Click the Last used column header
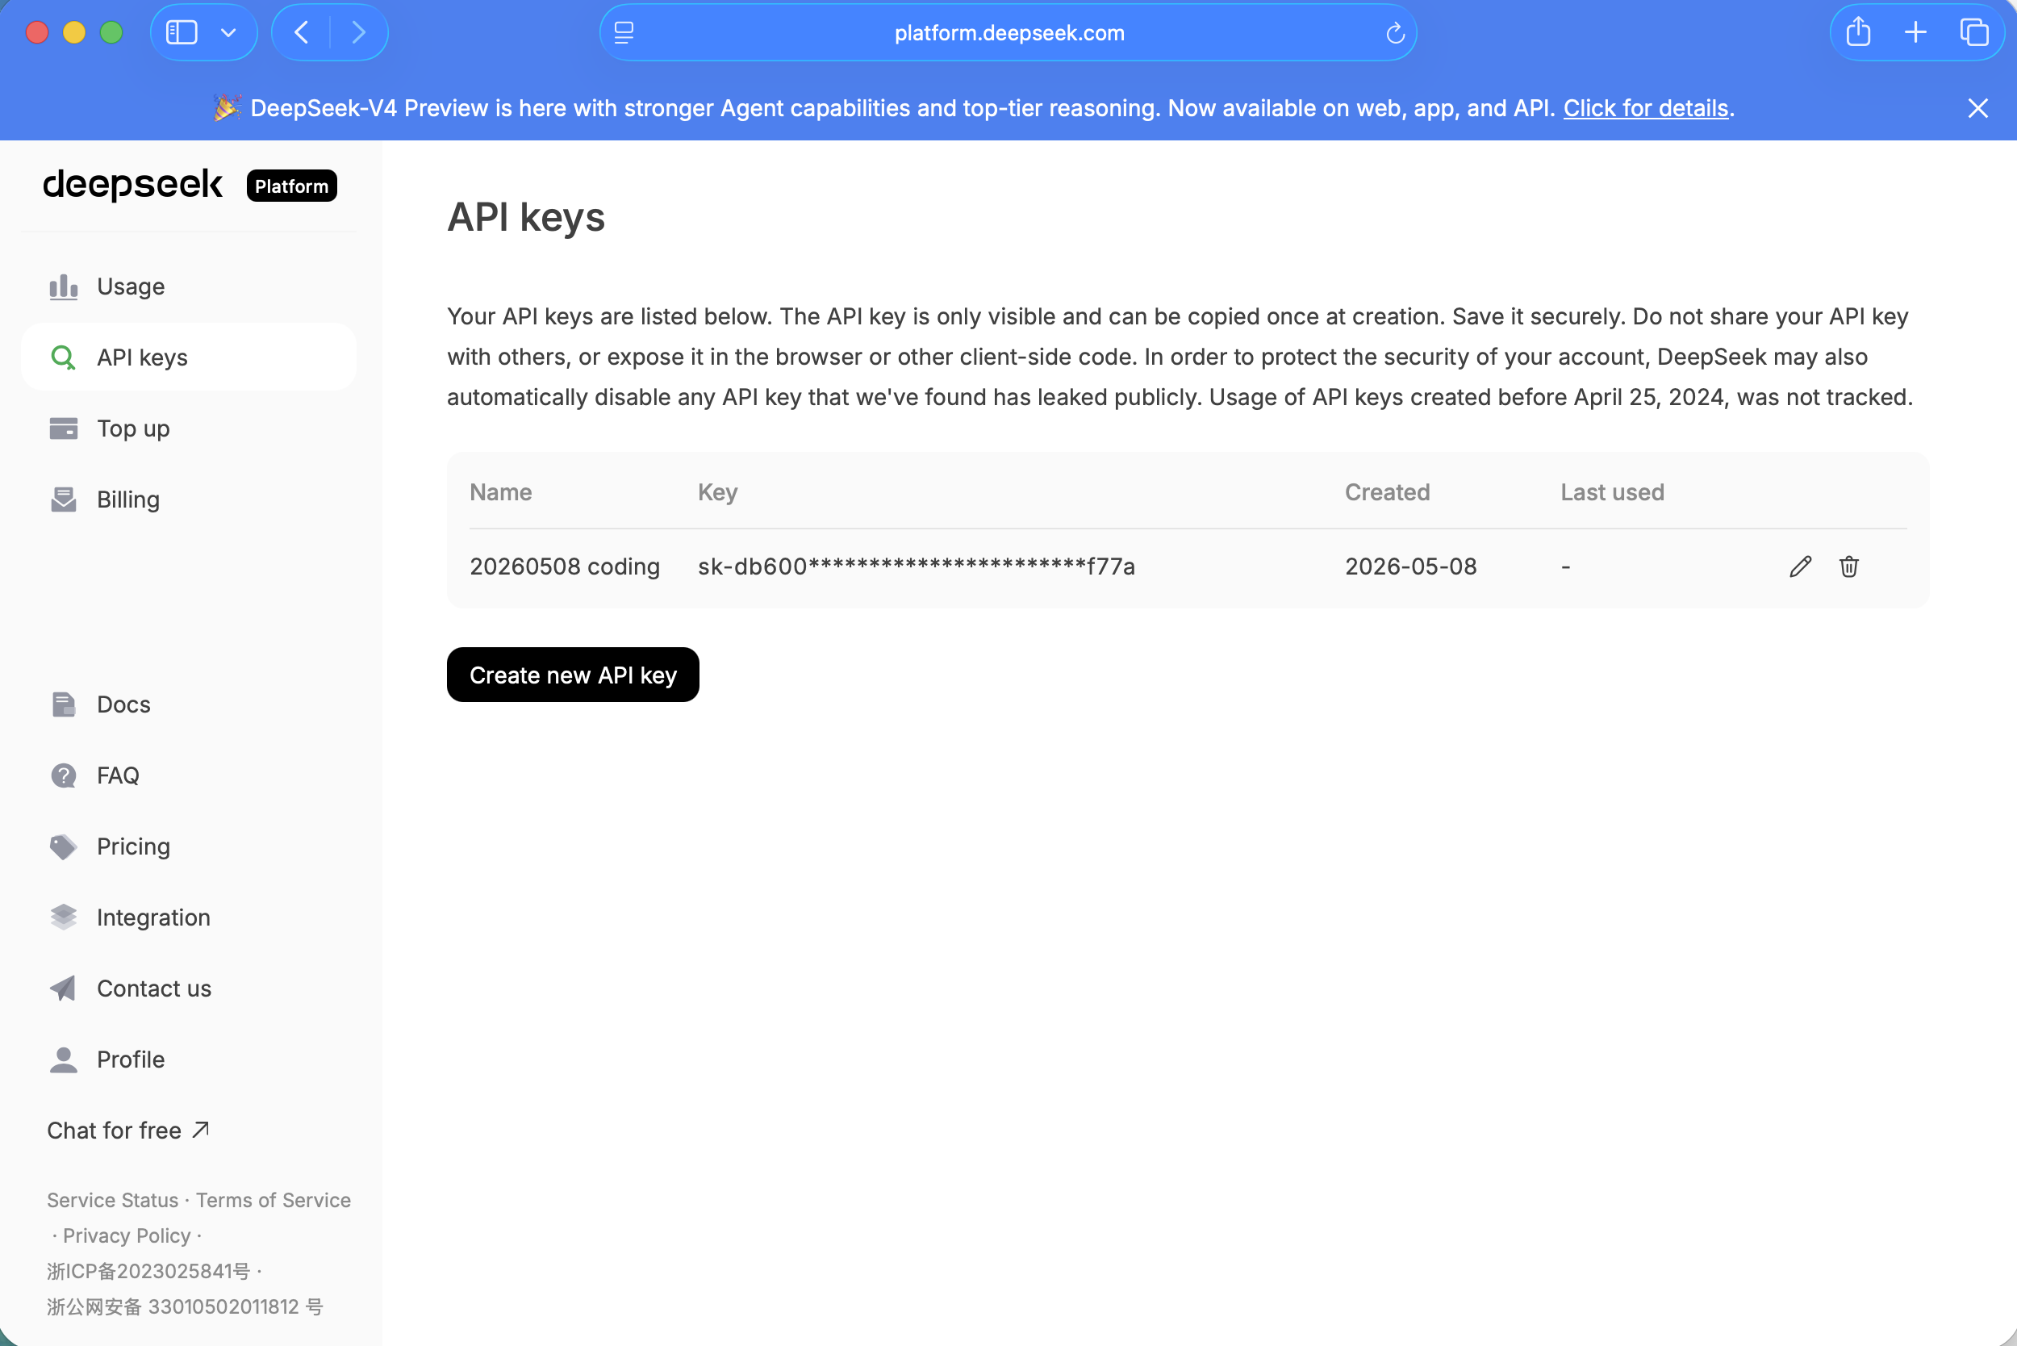This screenshot has height=1346, width=2017. (1612, 492)
